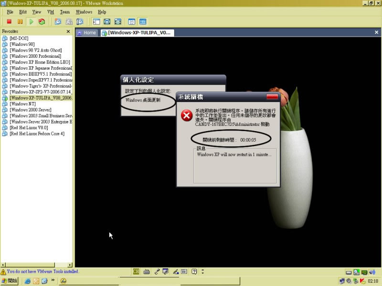Select [Windows NT] in Favorites
Viewport: 382px width, 286px height.
point(22,104)
